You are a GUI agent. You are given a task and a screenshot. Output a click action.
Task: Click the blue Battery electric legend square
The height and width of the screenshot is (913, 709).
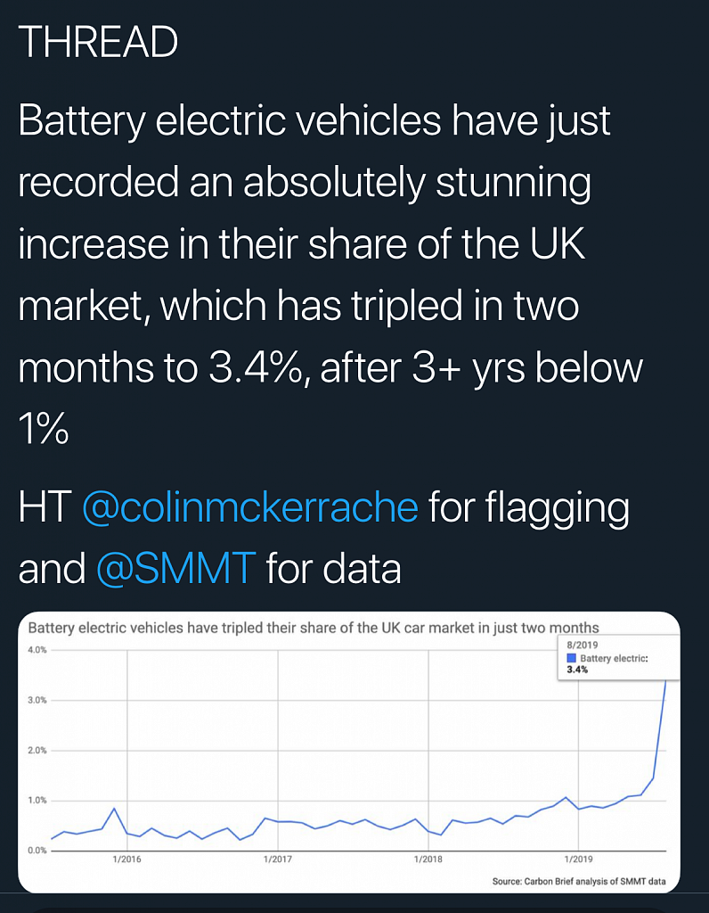[x=572, y=658]
